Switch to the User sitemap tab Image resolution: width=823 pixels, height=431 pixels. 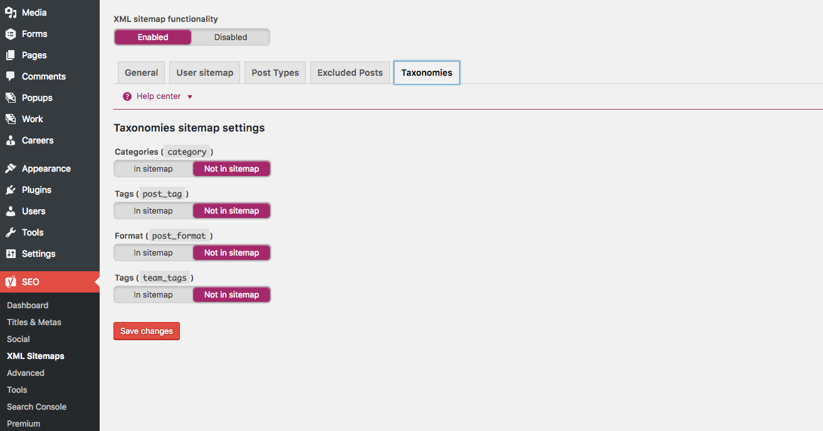205,73
